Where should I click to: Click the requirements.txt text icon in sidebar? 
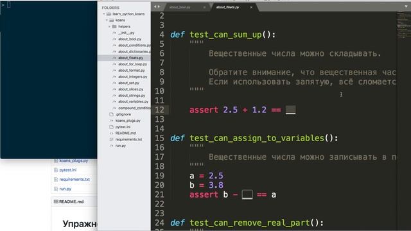(x=111, y=139)
